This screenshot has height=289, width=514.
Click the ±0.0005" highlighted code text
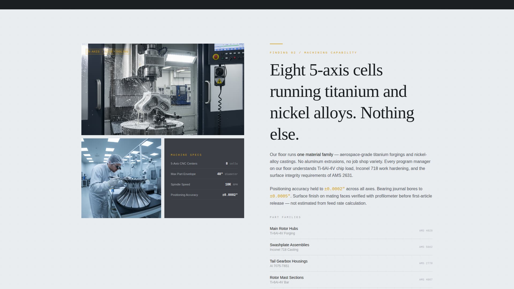tap(279, 196)
